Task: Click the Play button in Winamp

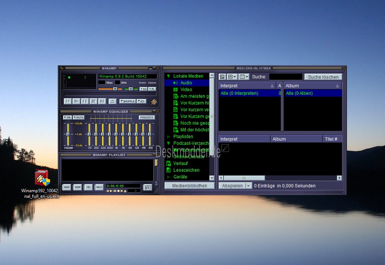Action: click(76, 101)
